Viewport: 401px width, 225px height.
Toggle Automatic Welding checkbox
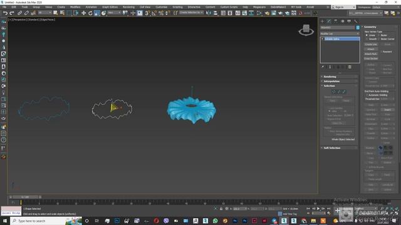[x=367, y=95]
